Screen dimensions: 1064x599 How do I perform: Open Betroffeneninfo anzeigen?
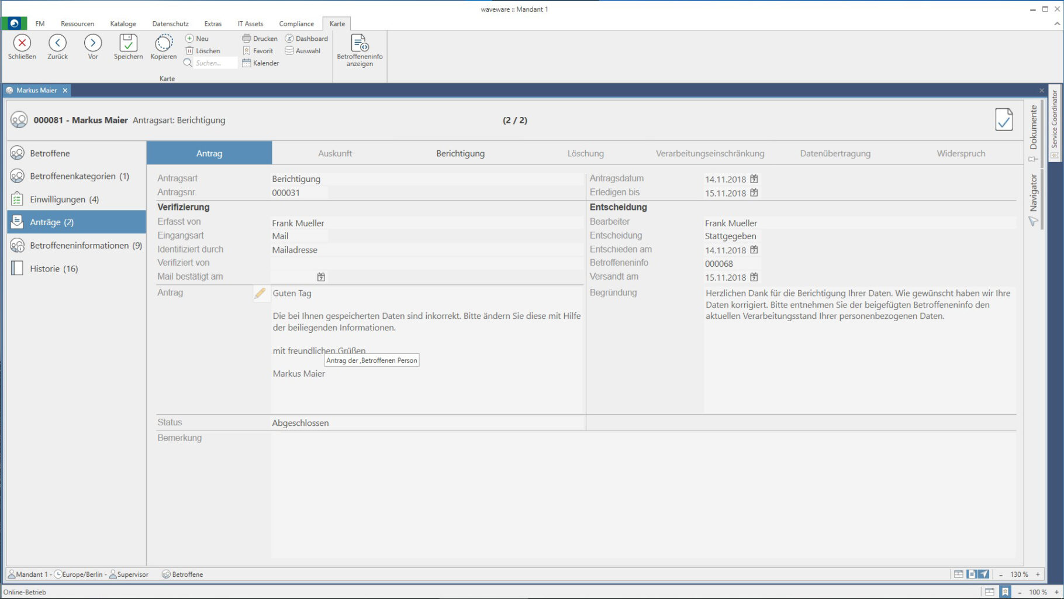(360, 44)
